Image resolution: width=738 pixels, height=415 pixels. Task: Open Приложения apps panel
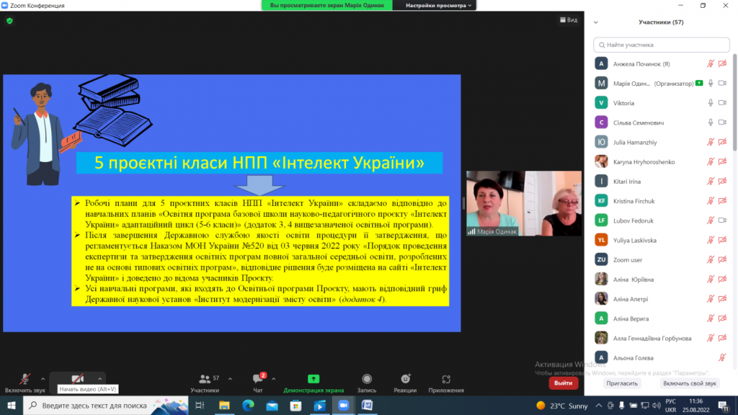446,383
